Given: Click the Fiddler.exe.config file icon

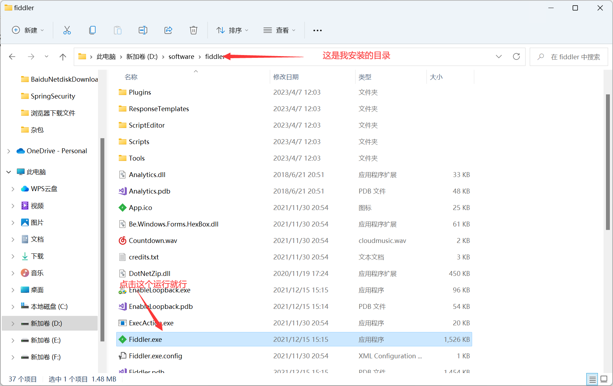Looking at the screenshot, I should (x=122, y=356).
